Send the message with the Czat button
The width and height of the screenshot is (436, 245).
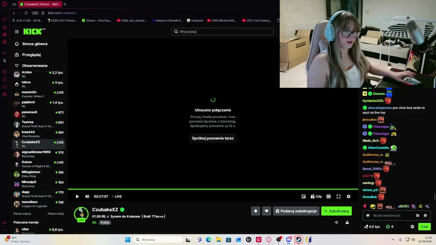pyautogui.click(x=424, y=227)
